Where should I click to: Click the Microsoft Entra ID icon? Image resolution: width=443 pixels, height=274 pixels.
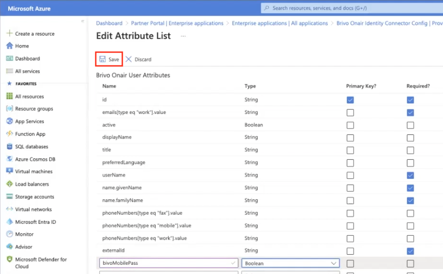[10, 221]
